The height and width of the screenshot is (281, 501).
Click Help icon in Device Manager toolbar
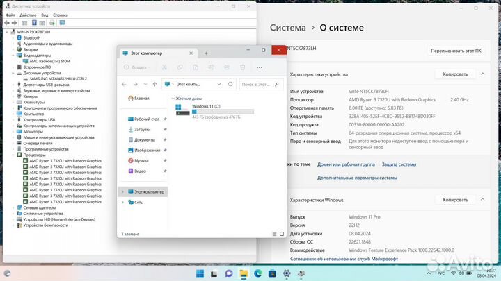[34, 23]
